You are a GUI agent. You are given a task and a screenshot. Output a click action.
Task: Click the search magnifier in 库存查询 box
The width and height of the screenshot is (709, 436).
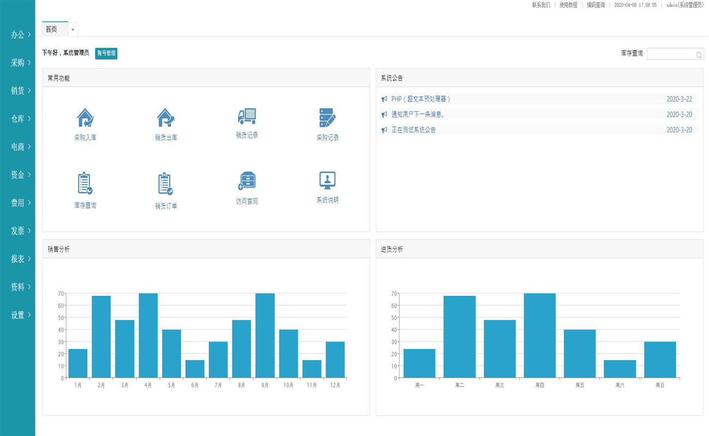[x=699, y=55]
